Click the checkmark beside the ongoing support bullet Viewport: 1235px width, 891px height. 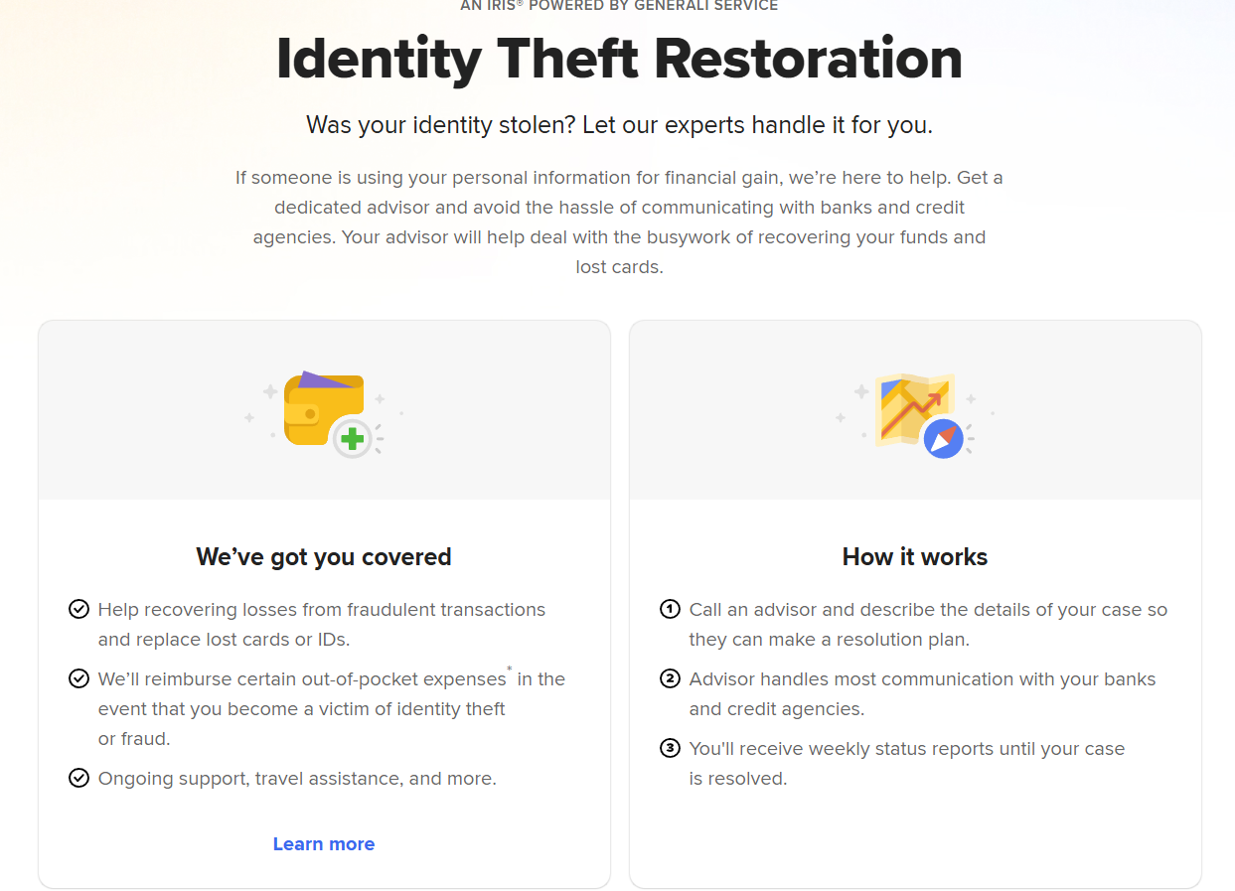click(78, 778)
